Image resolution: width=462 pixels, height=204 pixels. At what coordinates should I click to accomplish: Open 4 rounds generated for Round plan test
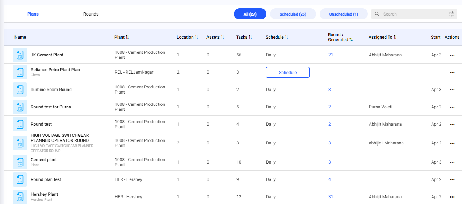click(x=329, y=179)
